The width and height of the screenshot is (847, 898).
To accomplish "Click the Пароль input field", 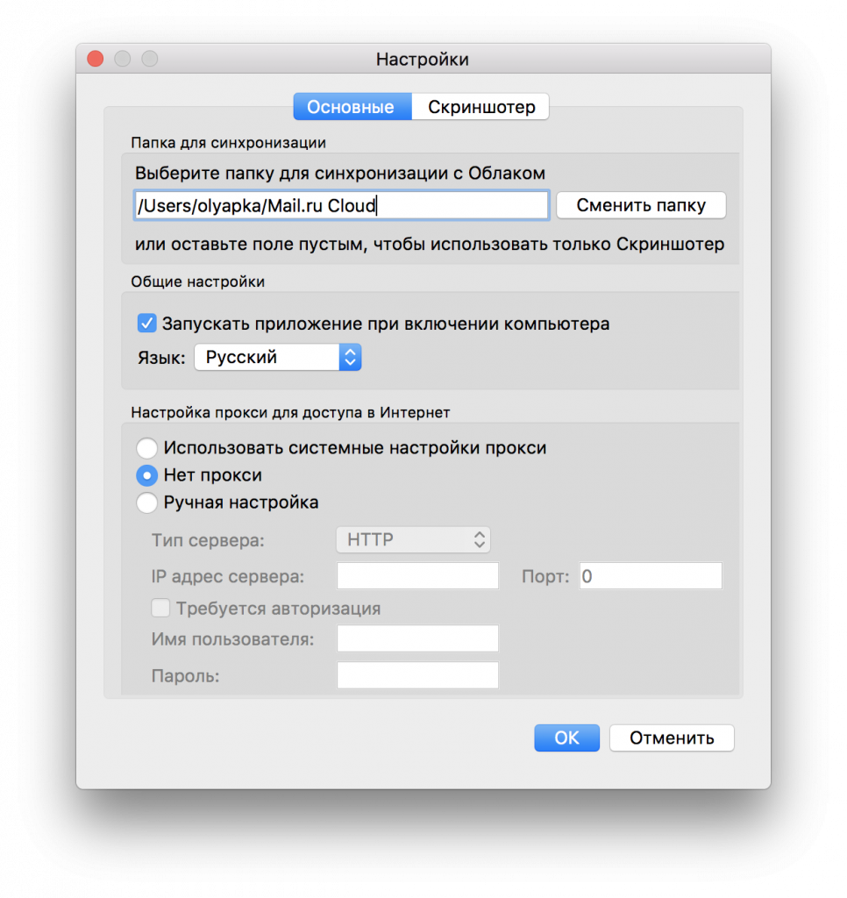I will tap(417, 676).
